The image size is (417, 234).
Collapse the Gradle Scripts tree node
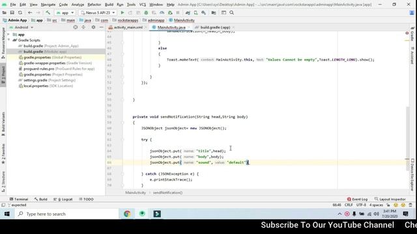pos(8,40)
